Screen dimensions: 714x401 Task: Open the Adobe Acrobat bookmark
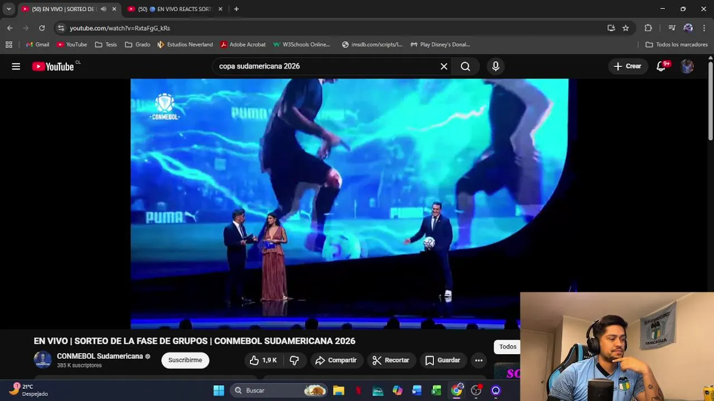[243, 45]
